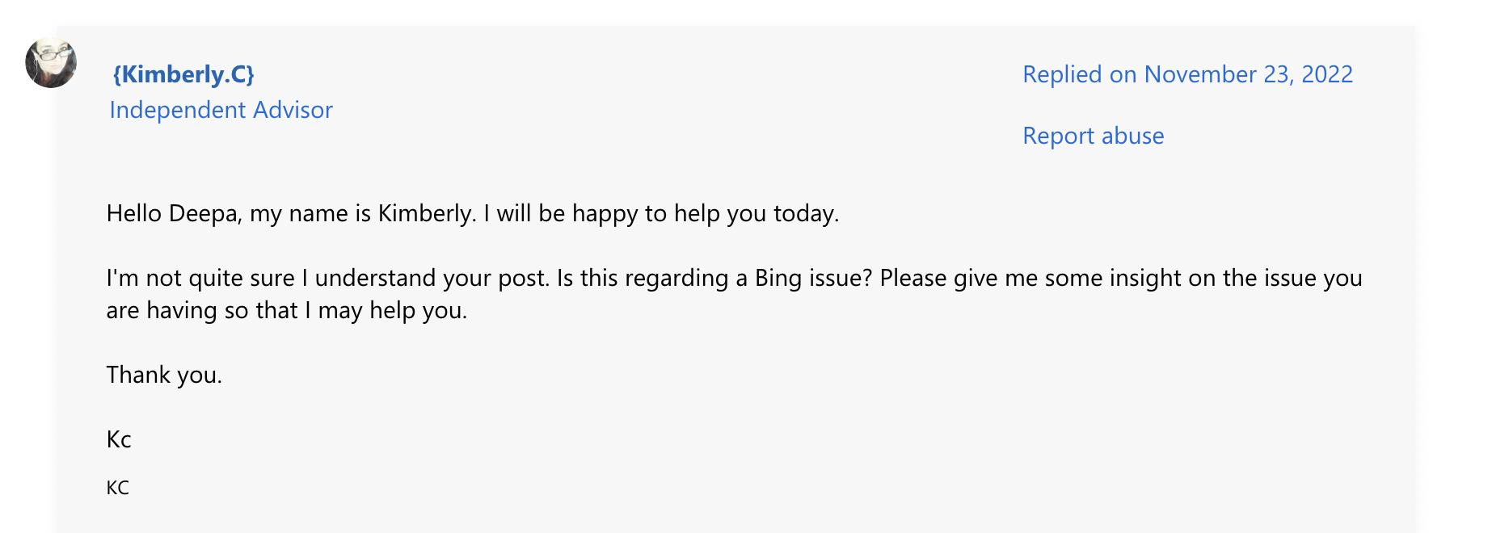Click the year 2022 in the reply date
Screen dimensions: 1492x533
[x=1327, y=74]
